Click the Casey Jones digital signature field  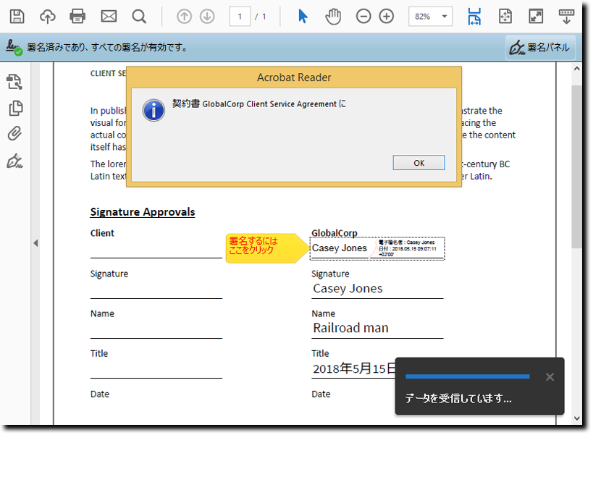coord(377,248)
